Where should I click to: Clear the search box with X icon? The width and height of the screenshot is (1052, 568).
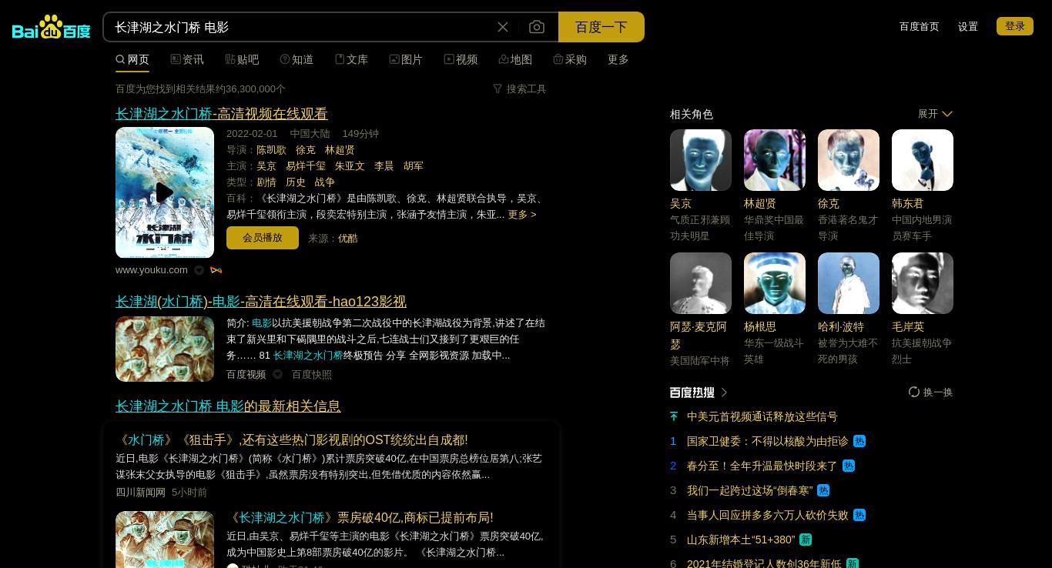503,27
